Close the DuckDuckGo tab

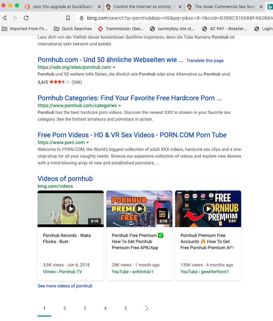[x=99, y=7]
